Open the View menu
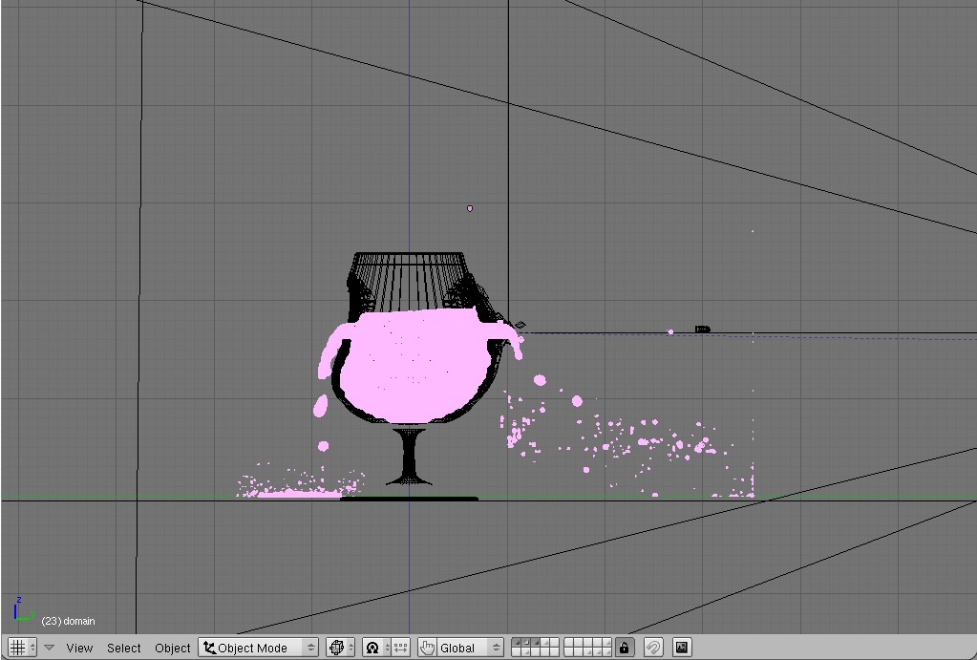This screenshot has height=660, width=977. point(79,648)
